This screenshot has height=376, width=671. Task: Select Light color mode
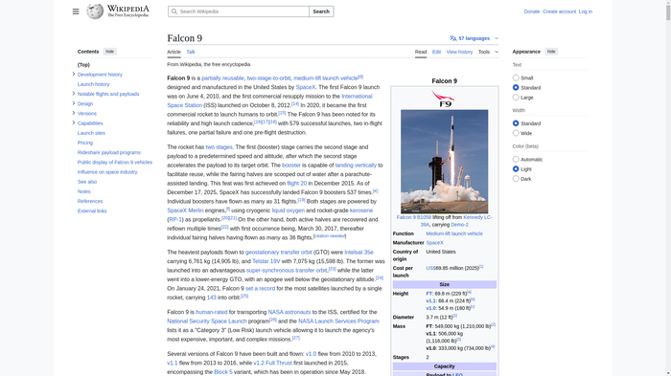tap(516, 169)
